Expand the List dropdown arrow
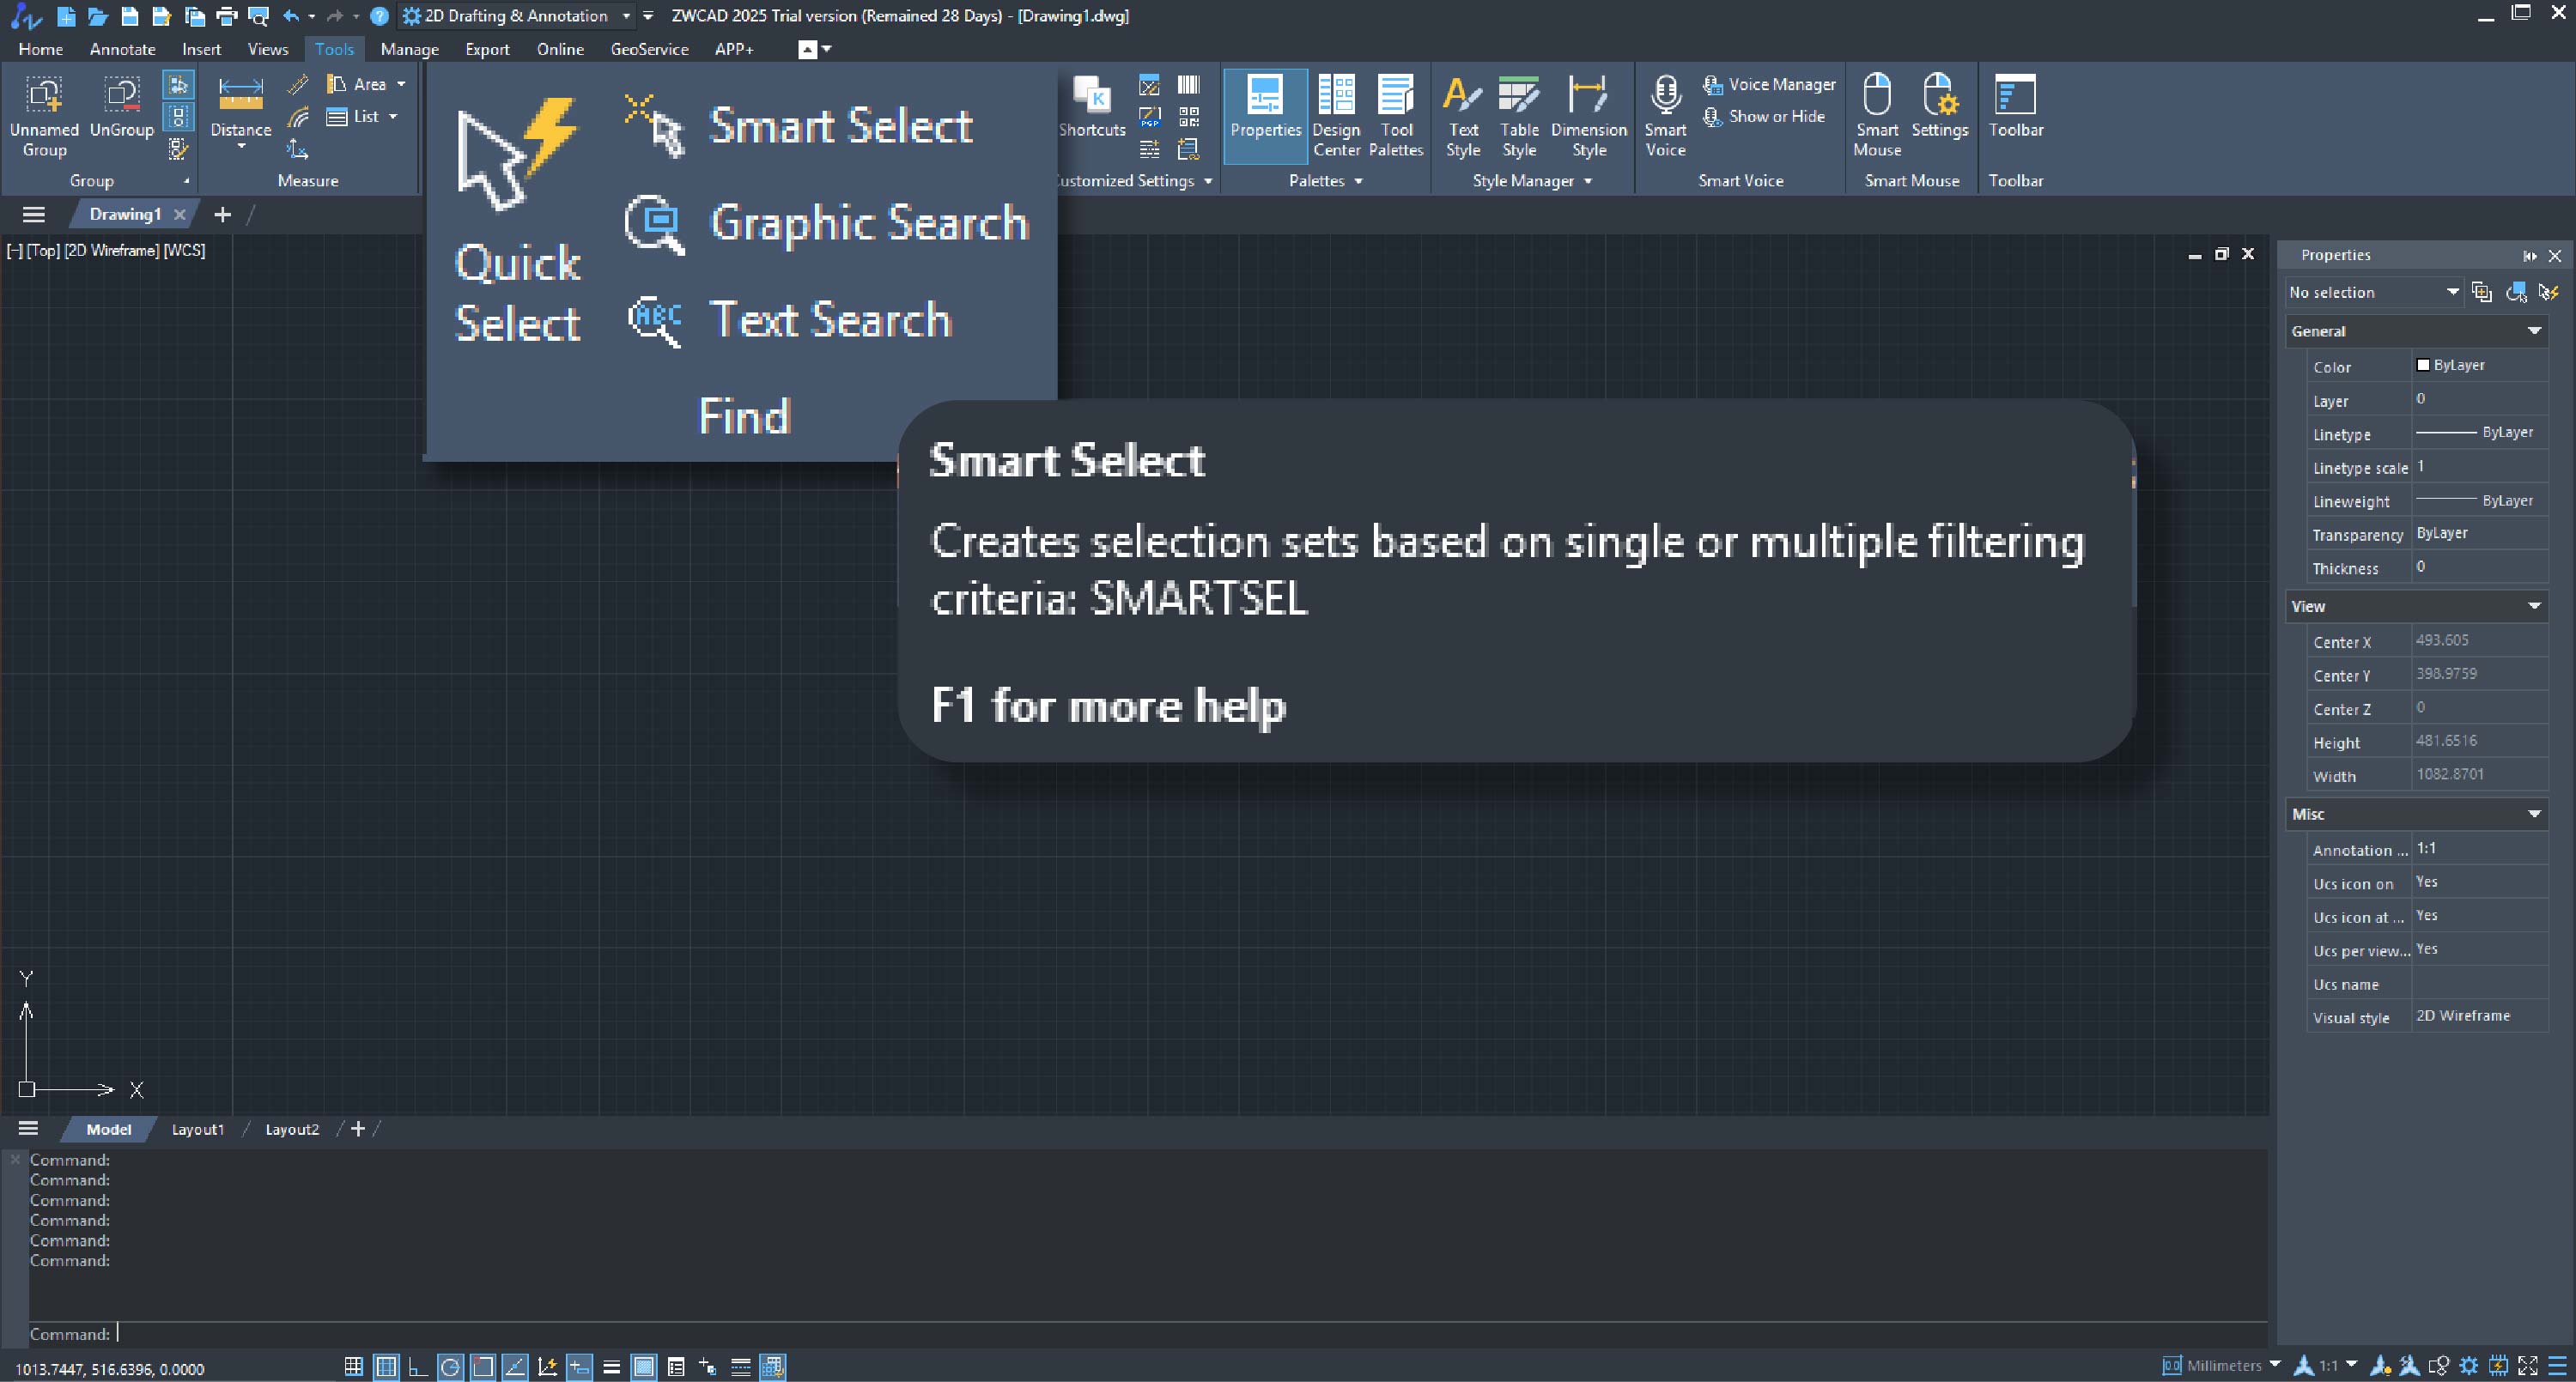The width and height of the screenshot is (2576, 1382). pyautogui.click(x=393, y=116)
